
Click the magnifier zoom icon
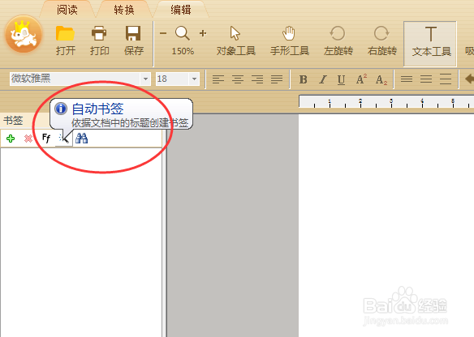click(x=183, y=33)
